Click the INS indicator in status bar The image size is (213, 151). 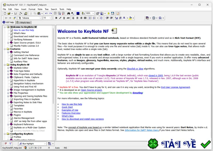[x=65, y=148]
